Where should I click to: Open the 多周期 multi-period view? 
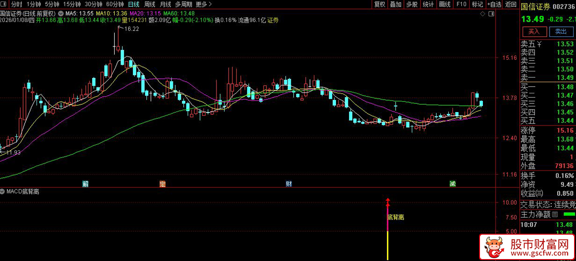[184, 4]
